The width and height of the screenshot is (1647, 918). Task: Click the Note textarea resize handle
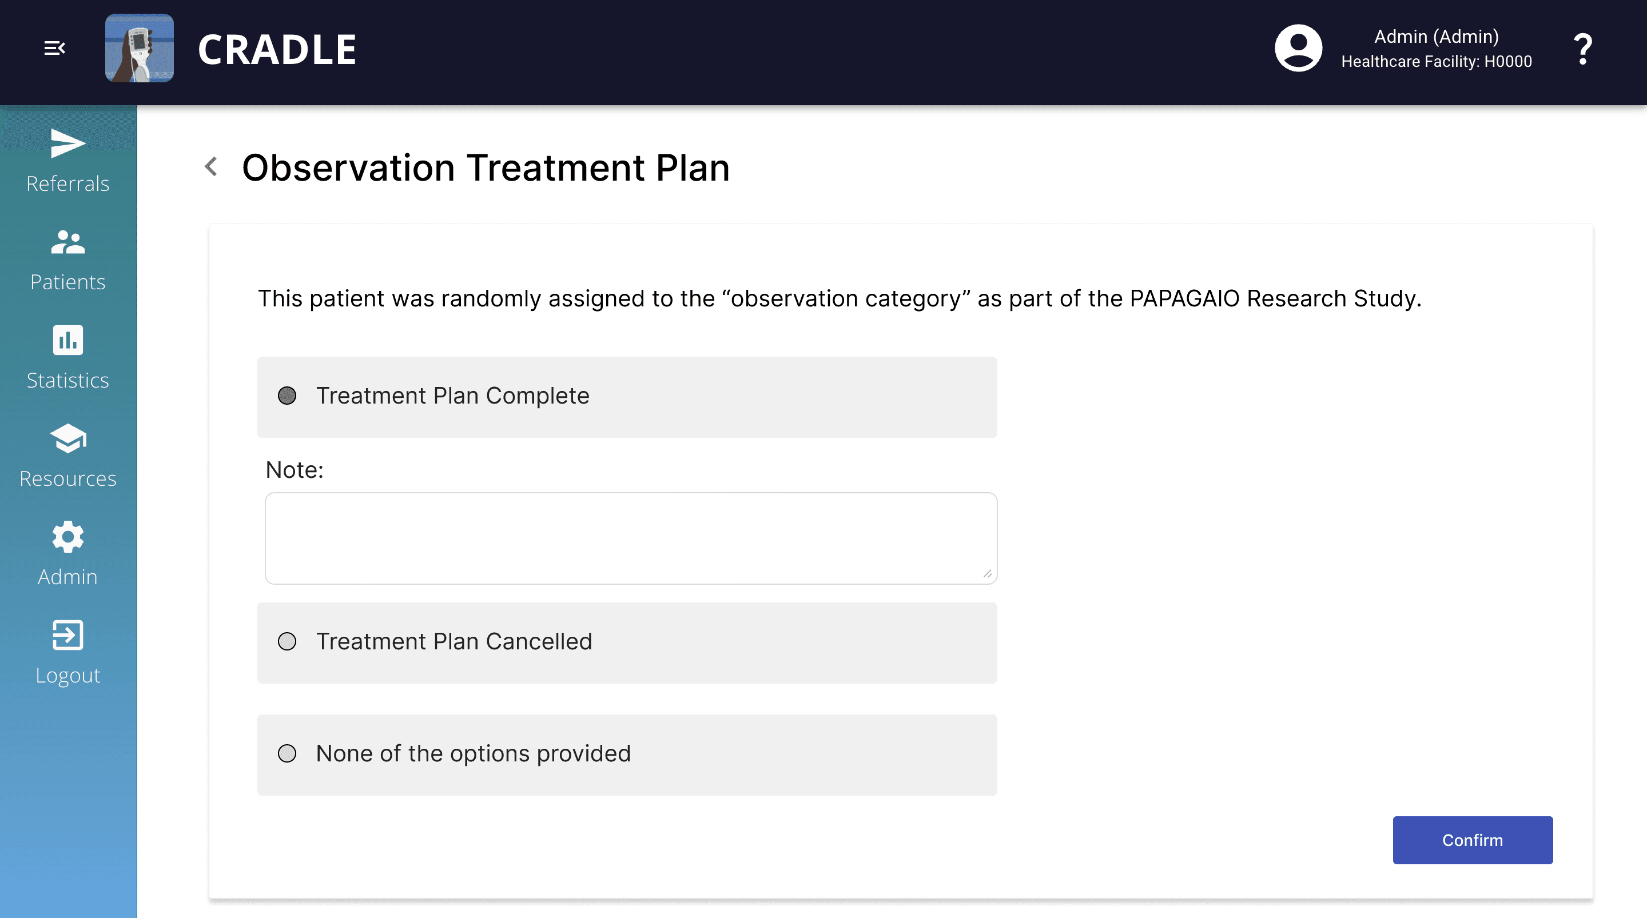[988, 574]
